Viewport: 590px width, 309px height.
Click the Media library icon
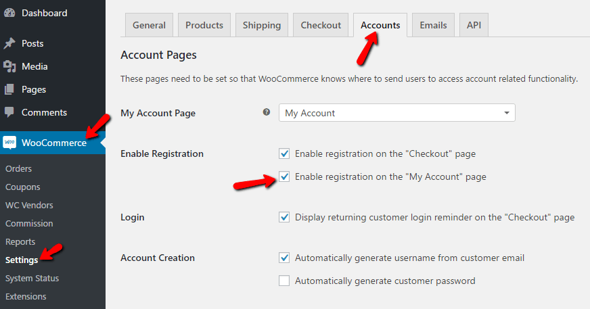[x=9, y=66]
